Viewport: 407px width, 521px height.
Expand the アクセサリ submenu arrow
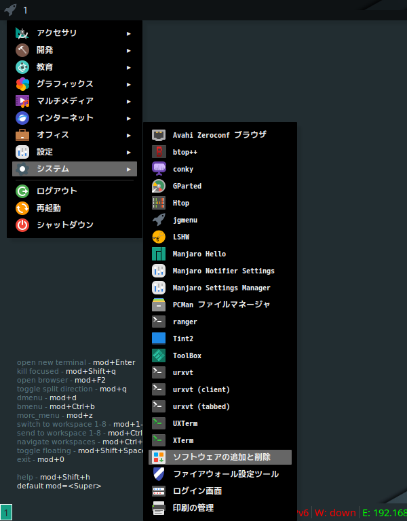129,33
